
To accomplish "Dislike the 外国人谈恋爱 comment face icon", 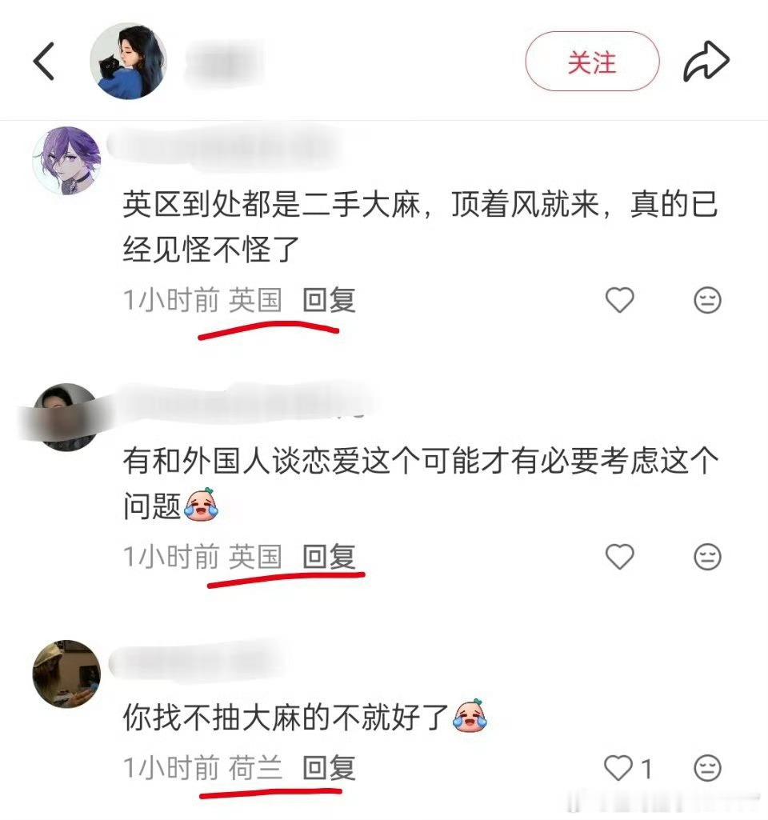I will (707, 556).
